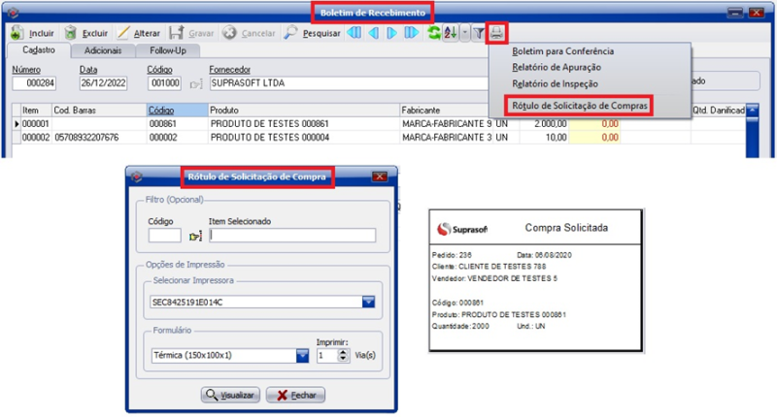Click the filter funnel icon
Image resolution: width=777 pixels, height=417 pixels.
point(479,33)
